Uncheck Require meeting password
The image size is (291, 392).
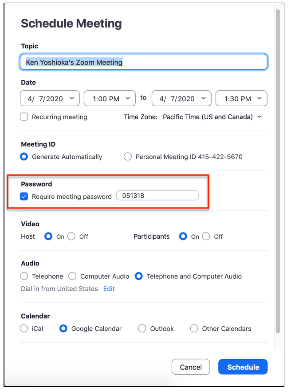[x=24, y=196]
